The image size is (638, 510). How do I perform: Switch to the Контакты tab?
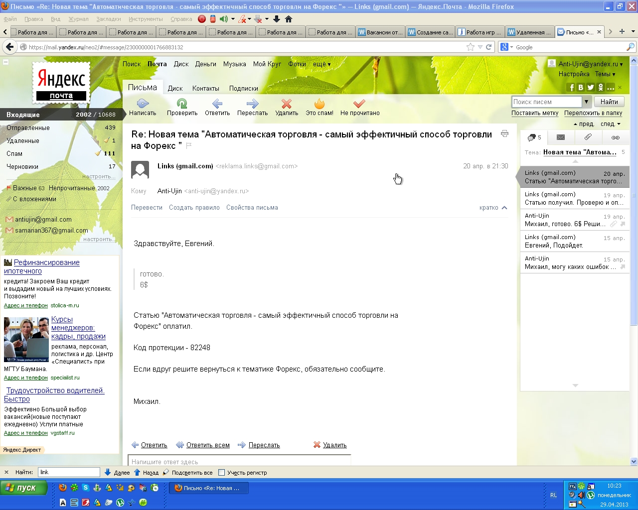click(205, 88)
